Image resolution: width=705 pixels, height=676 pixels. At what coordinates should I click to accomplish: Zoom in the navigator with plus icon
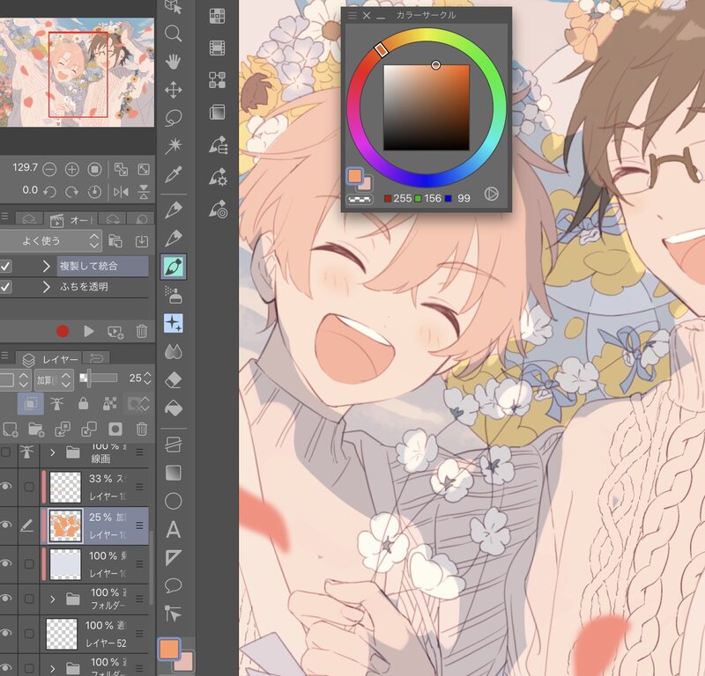coord(72,169)
